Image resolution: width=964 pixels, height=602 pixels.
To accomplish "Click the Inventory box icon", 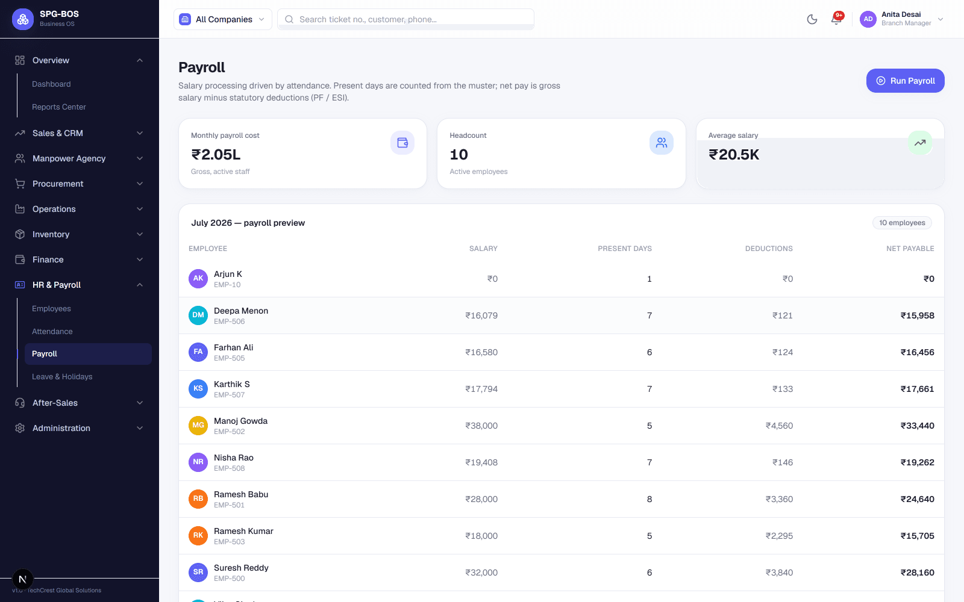I will (20, 234).
